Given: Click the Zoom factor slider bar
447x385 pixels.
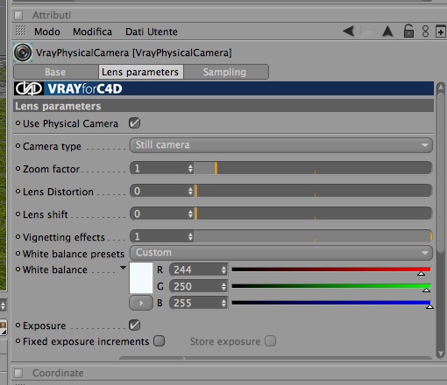Looking at the screenshot, I should click(314, 168).
